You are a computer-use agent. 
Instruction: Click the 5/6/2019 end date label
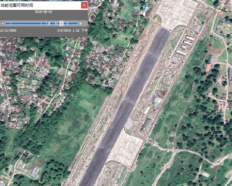click(68, 31)
